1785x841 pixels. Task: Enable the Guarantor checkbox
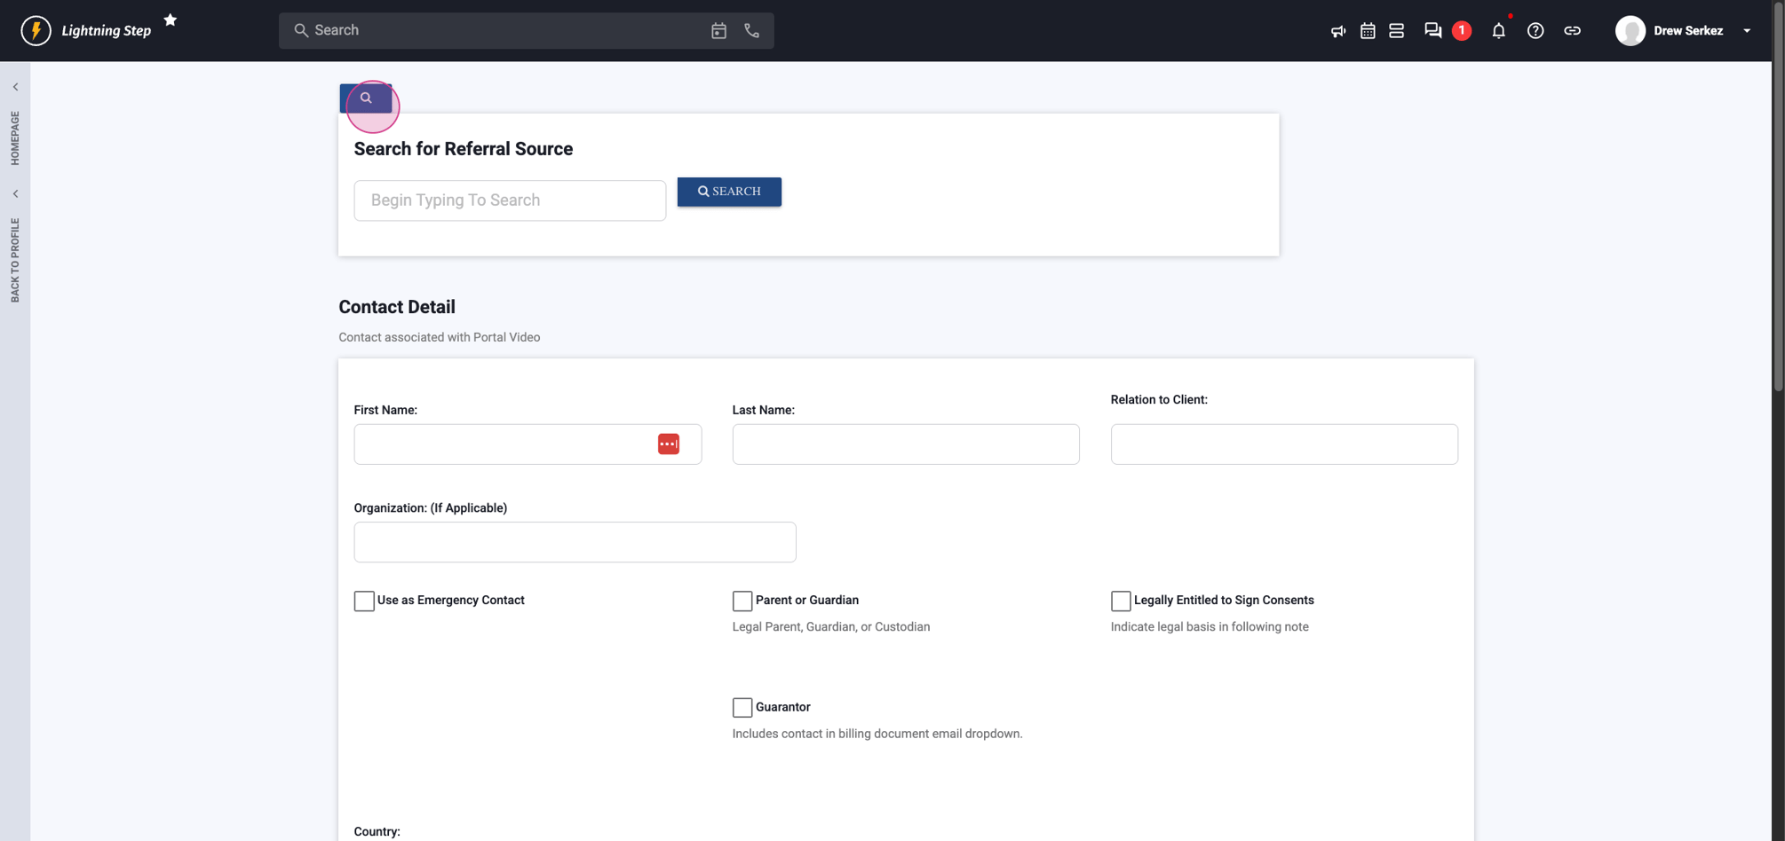coord(742,707)
